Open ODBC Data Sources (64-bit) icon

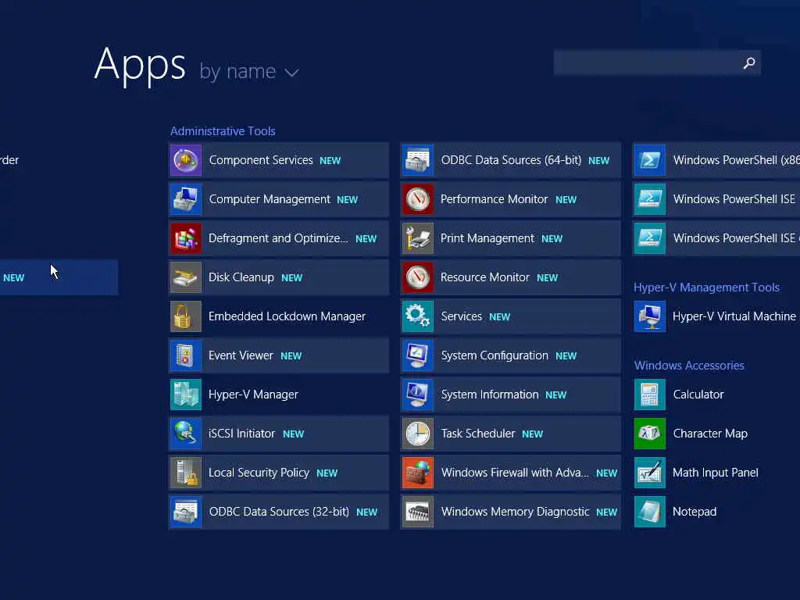pyautogui.click(x=418, y=160)
